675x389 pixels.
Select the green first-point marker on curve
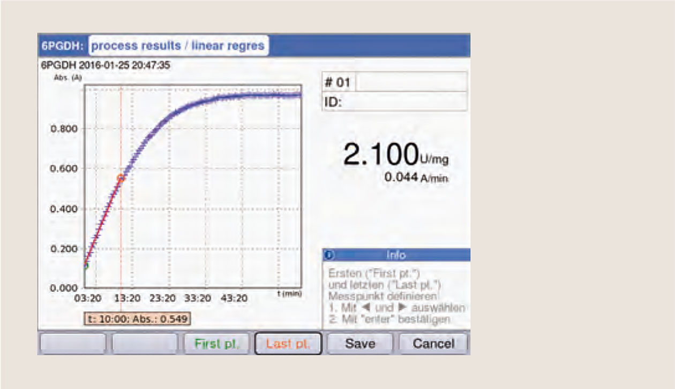pos(86,265)
